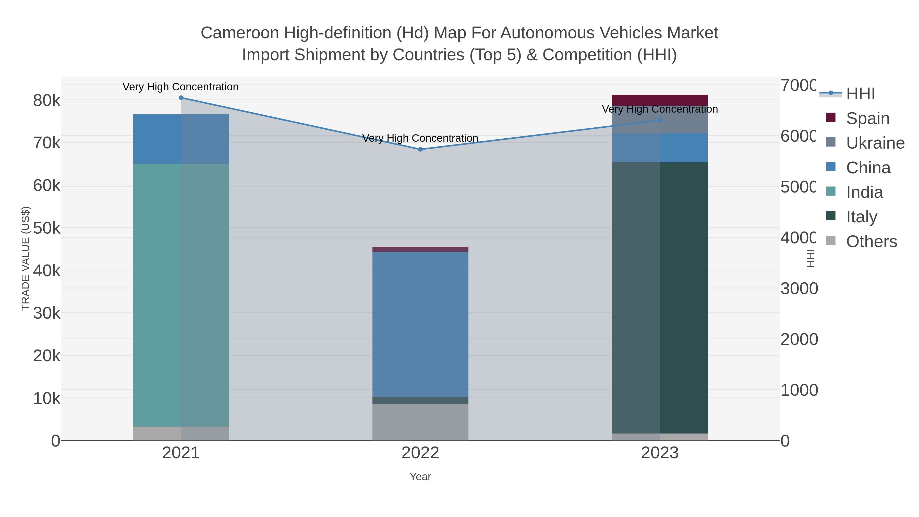Click the Italy legend swatch
The height and width of the screenshot is (517, 919).
(831, 216)
